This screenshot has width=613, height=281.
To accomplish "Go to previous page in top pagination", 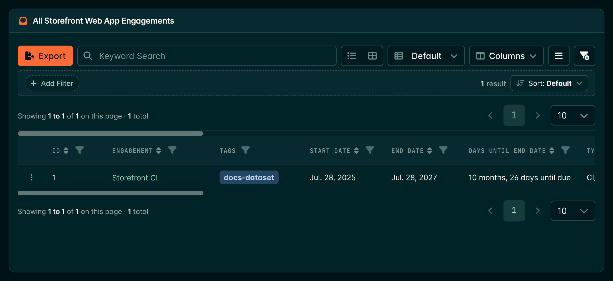I will pos(490,115).
